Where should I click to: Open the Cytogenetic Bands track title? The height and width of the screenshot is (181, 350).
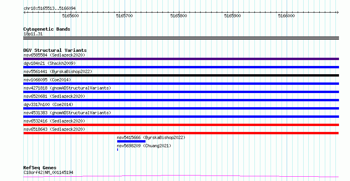pyautogui.click(x=47, y=29)
